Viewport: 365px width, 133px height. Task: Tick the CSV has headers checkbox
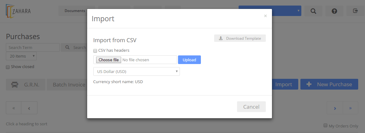click(x=95, y=51)
